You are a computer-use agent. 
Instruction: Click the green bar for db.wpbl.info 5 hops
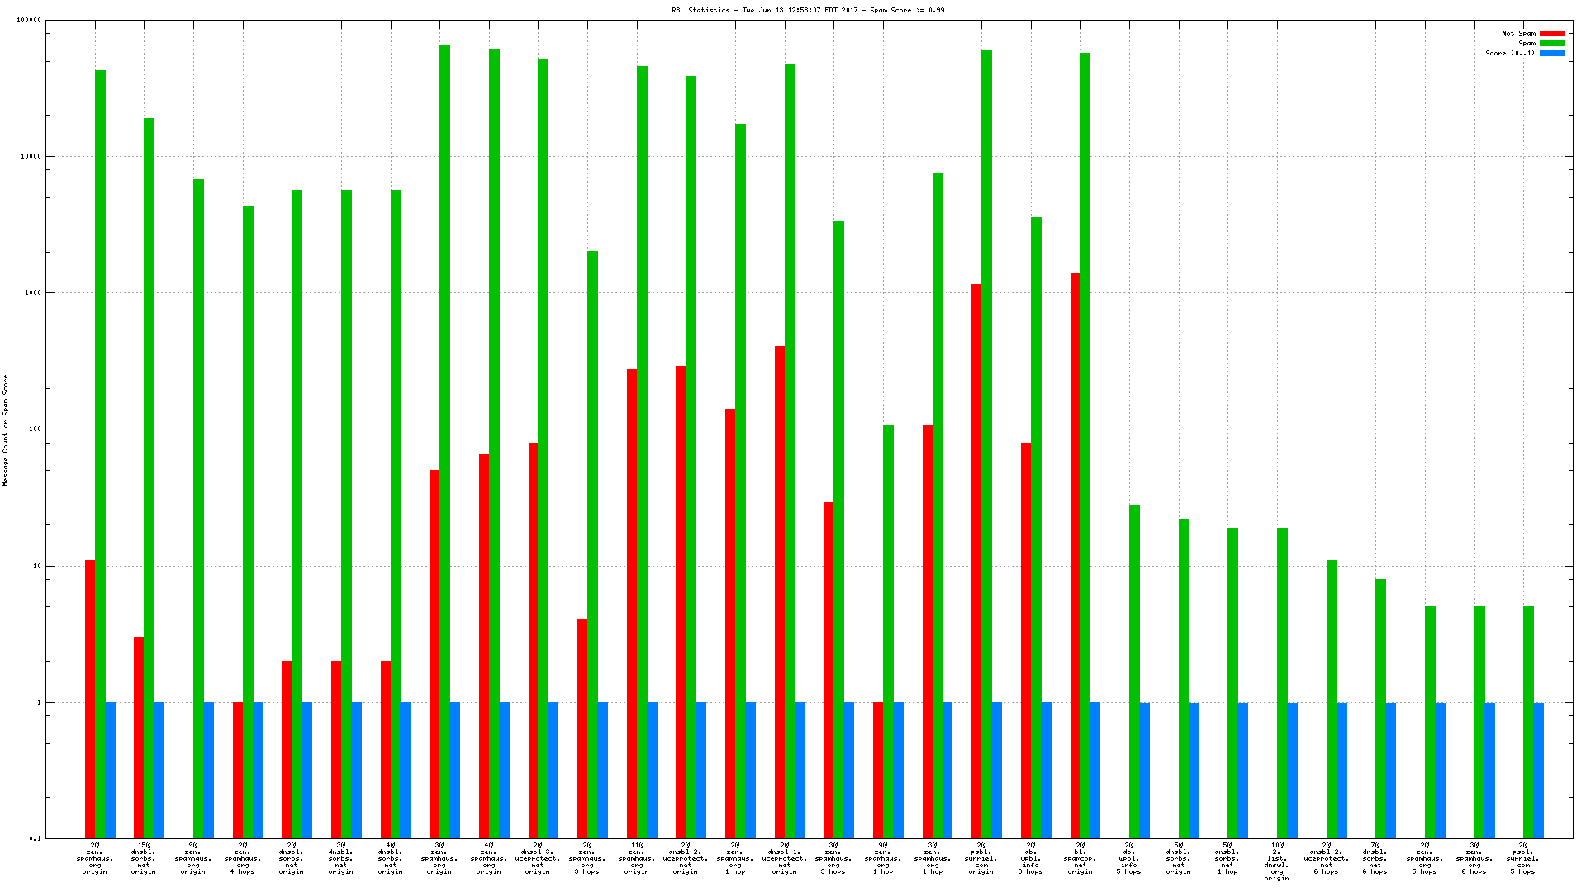(1134, 671)
